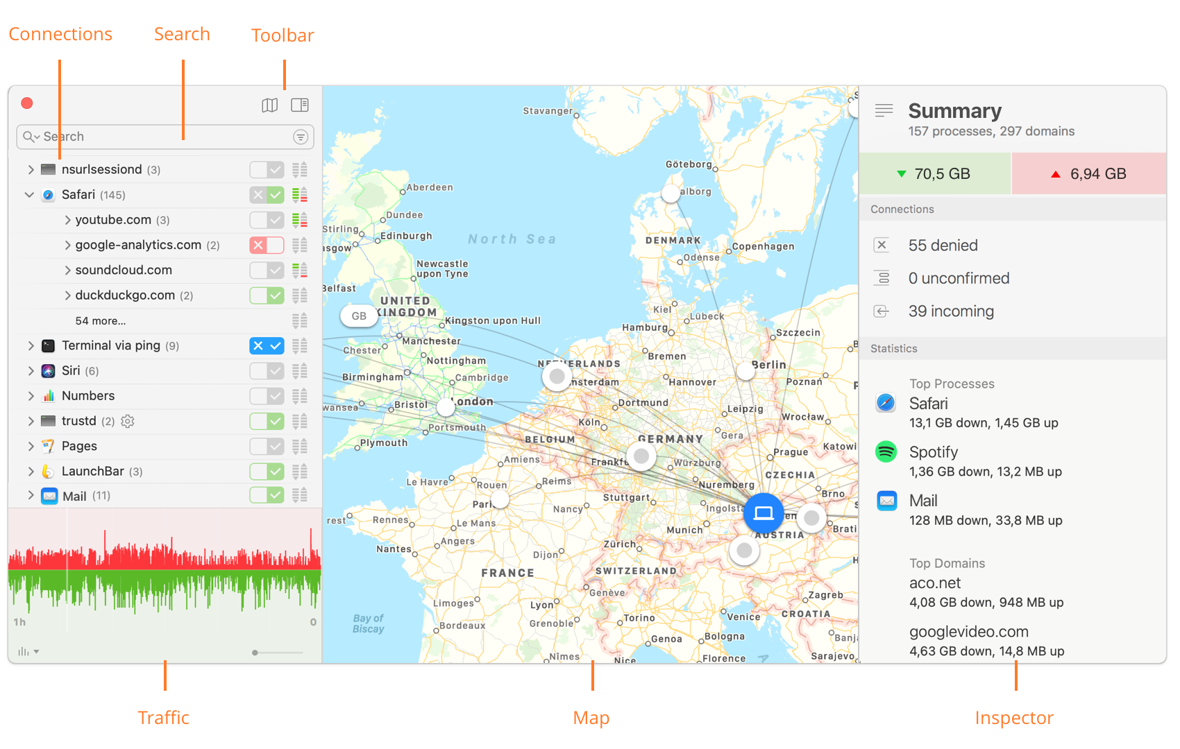The width and height of the screenshot is (1180, 749).
Task: Click the LaunchBar app icon in connections list
Action: click(48, 472)
